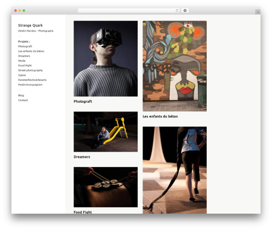The height and width of the screenshot is (230, 272).
Task: Open the camera-mask portrait thumbnail
Action: tap(106, 59)
